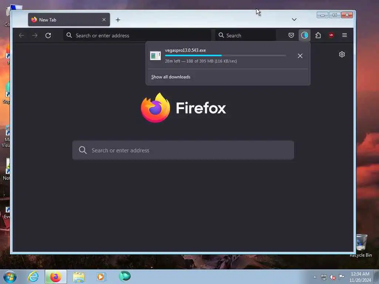Open the muted volume tray icon
The height and width of the screenshot is (284, 379).
333,277
